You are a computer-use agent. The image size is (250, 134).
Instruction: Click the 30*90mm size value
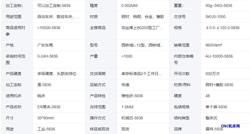click(46, 118)
